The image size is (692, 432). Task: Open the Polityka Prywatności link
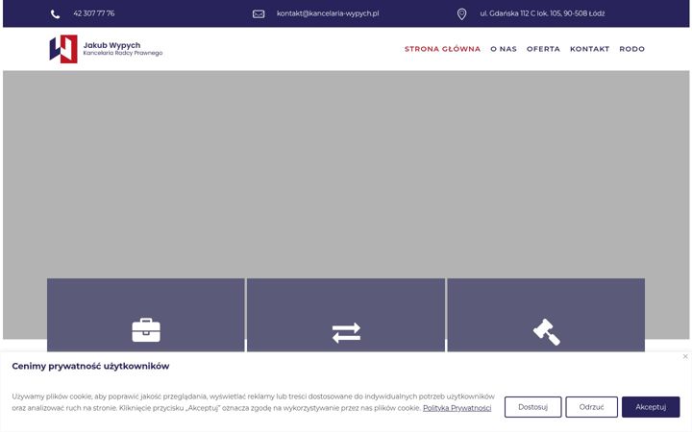click(x=457, y=408)
